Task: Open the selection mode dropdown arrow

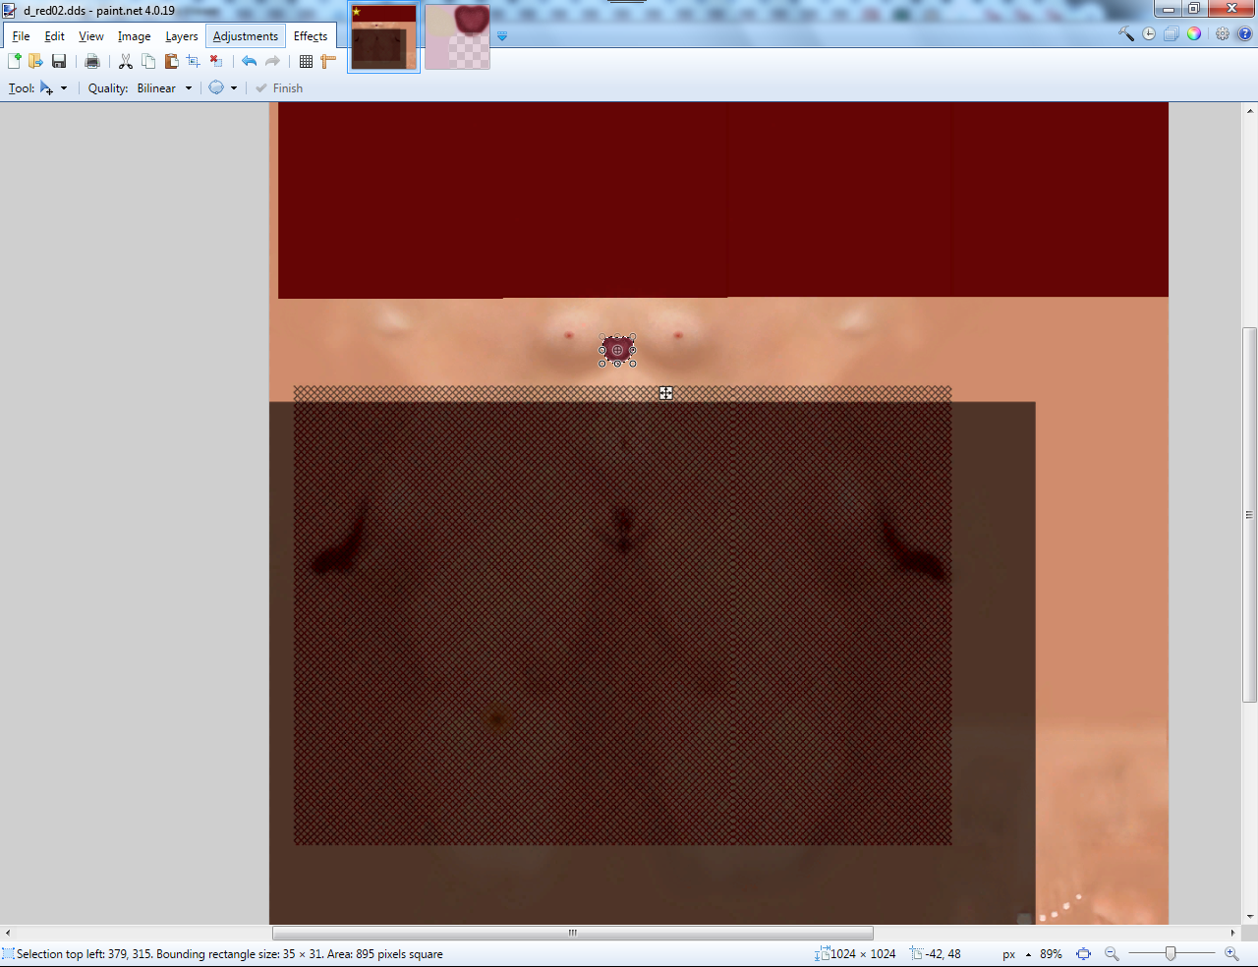Action: tap(234, 88)
